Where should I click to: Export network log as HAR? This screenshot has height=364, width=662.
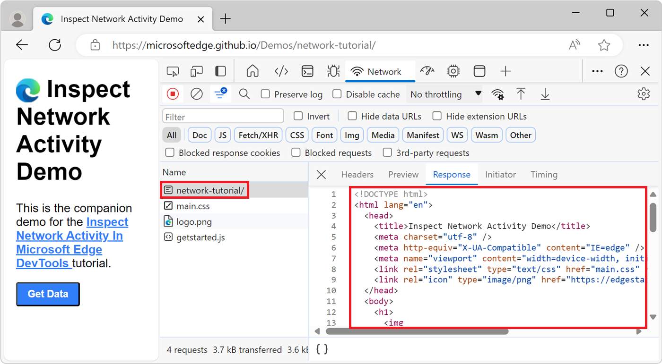[x=545, y=93]
